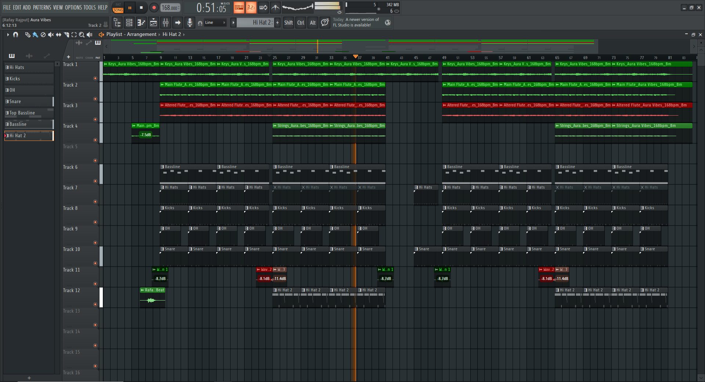Open the PATTERNS menu

42,7
